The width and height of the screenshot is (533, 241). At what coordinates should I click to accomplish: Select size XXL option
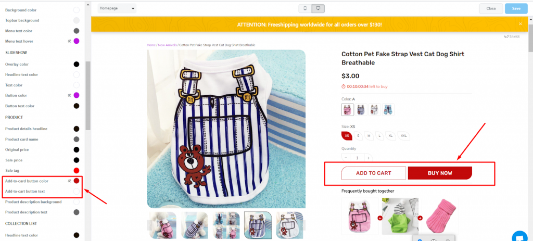[404, 136]
